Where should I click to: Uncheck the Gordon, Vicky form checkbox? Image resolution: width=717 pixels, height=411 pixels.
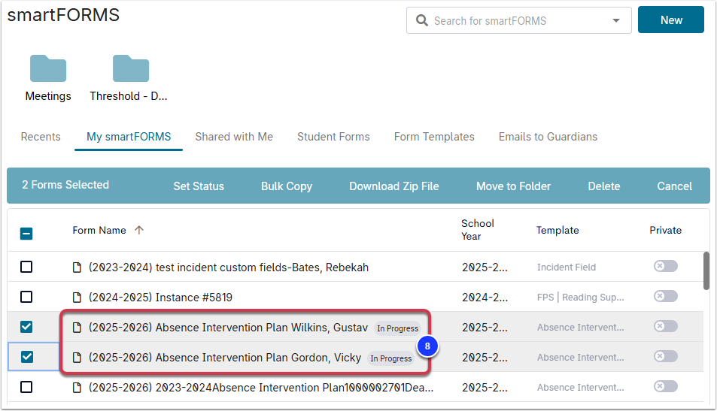tap(27, 357)
